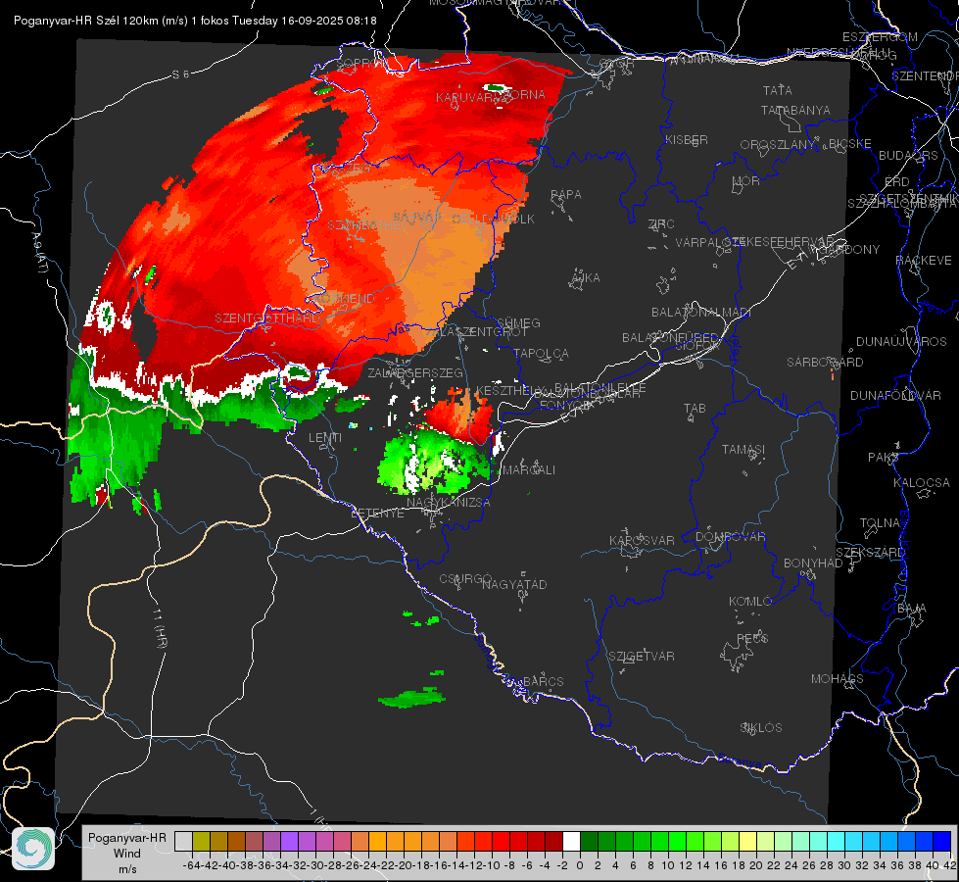Click the DUNAFÖLDVÁR city label

pyautogui.click(x=895, y=395)
